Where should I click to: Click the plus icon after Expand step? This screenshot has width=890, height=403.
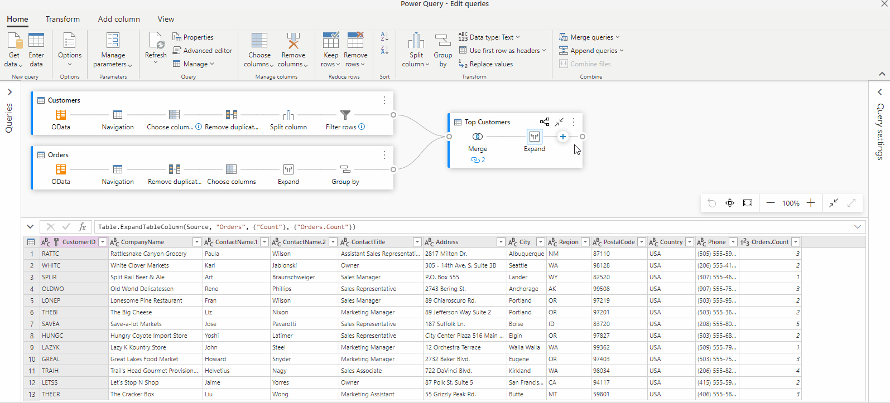pos(562,137)
